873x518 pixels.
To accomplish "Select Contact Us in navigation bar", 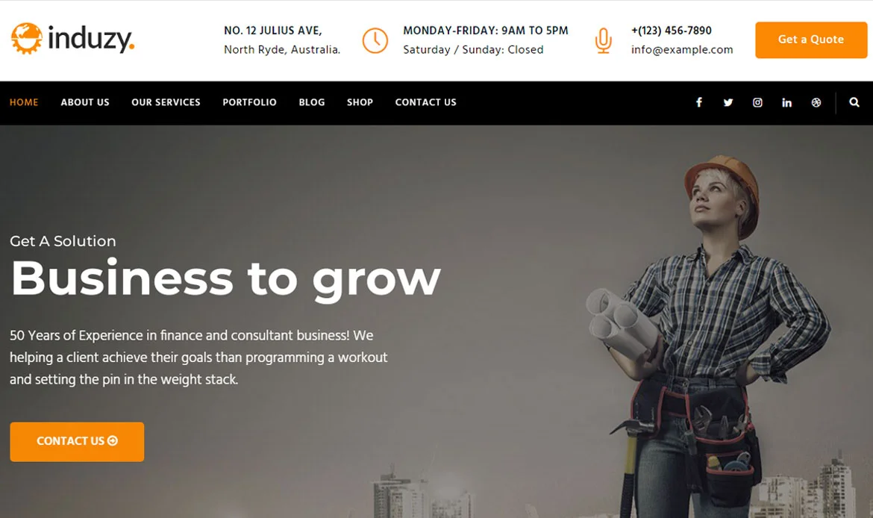I will click(x=426, y=102).
